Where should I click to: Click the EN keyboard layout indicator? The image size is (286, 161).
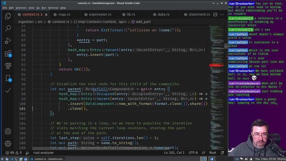(237, 159)
